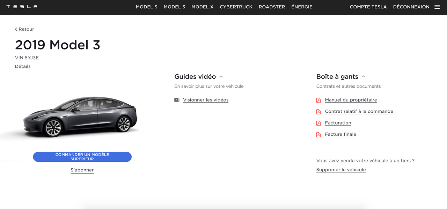The image size is (447, 209).
Task: Click 'Contrats et autres documents' text
Action: coord(349,86)
